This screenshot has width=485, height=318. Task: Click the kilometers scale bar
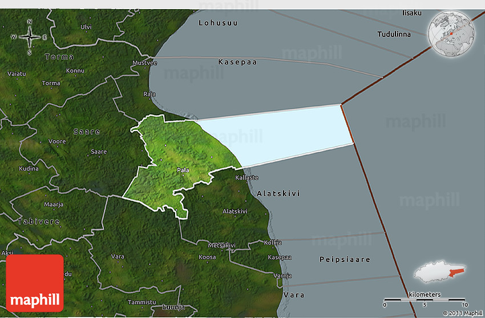click(425, 299)
